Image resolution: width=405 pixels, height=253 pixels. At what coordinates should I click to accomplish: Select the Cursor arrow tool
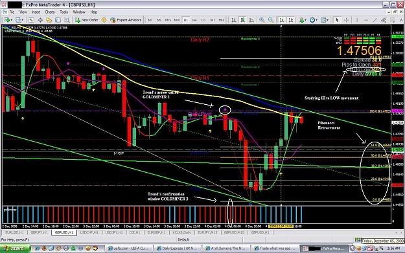(337, 20)
